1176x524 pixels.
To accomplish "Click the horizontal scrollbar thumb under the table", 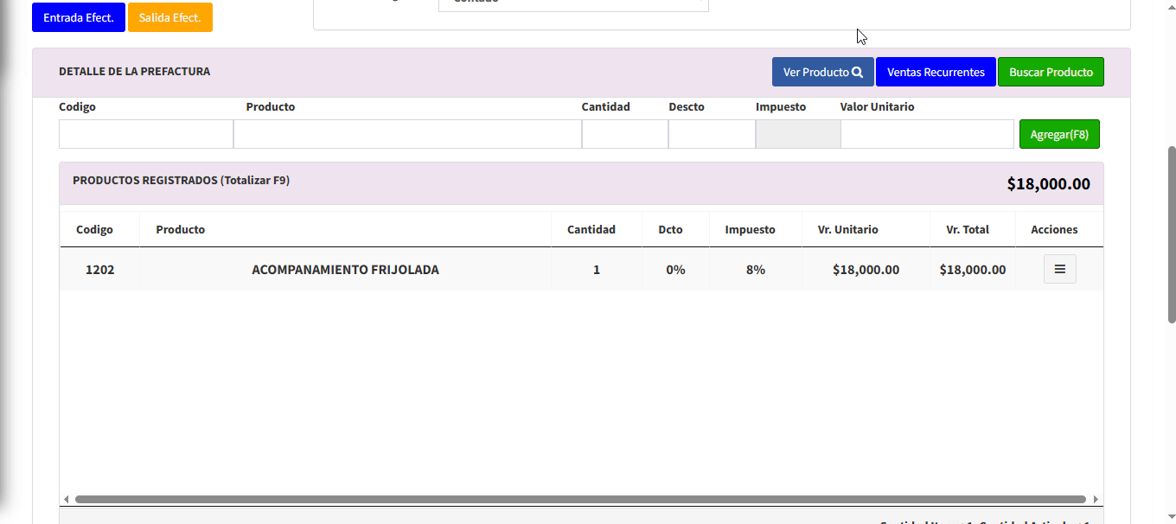I will [579, 500].
